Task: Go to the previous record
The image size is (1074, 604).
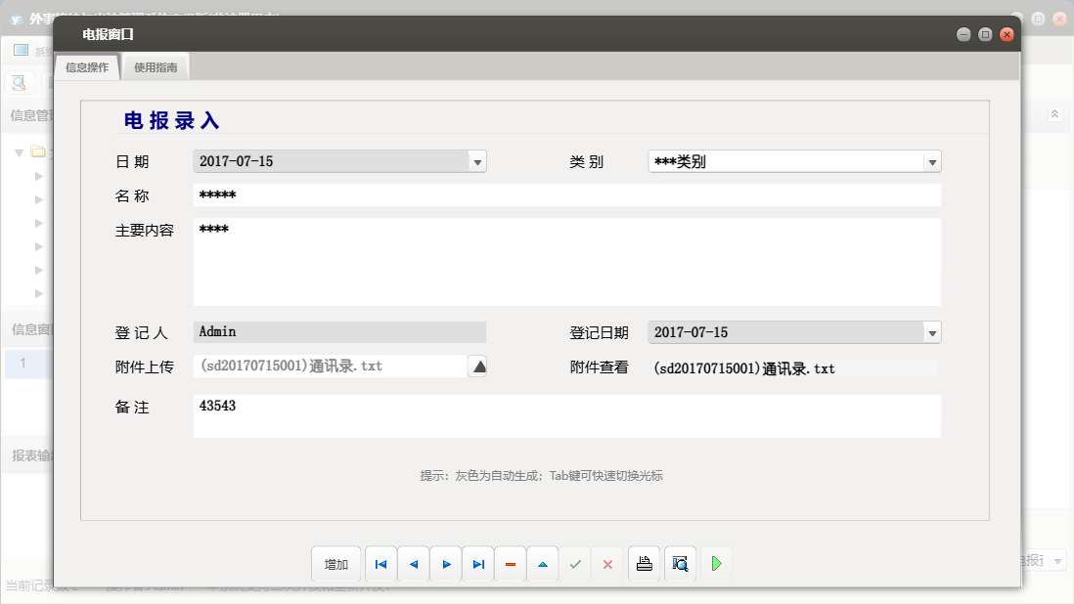Action: click(x=414, y=563)
